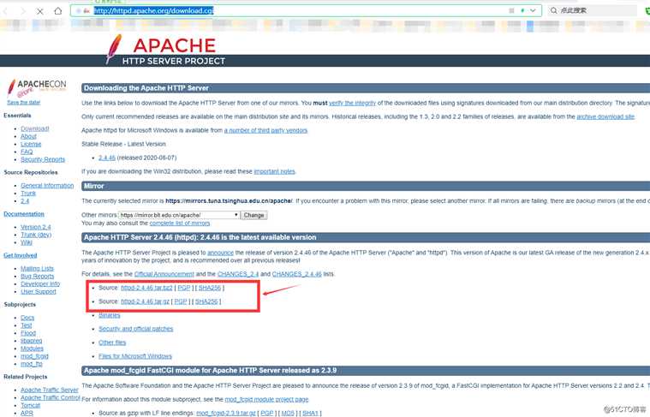Screen dimensions: 650x417
Task: Open the Trunk (dev) documentation link
Action: point(36,235)
